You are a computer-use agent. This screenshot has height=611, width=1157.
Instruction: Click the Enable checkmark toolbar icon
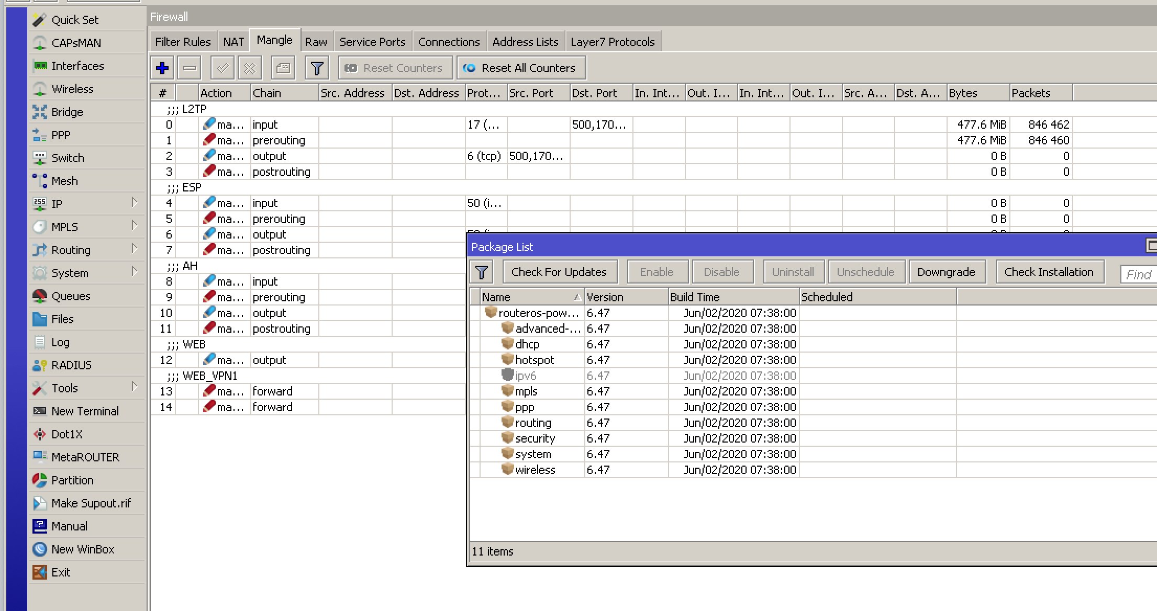tap(222, 68)
